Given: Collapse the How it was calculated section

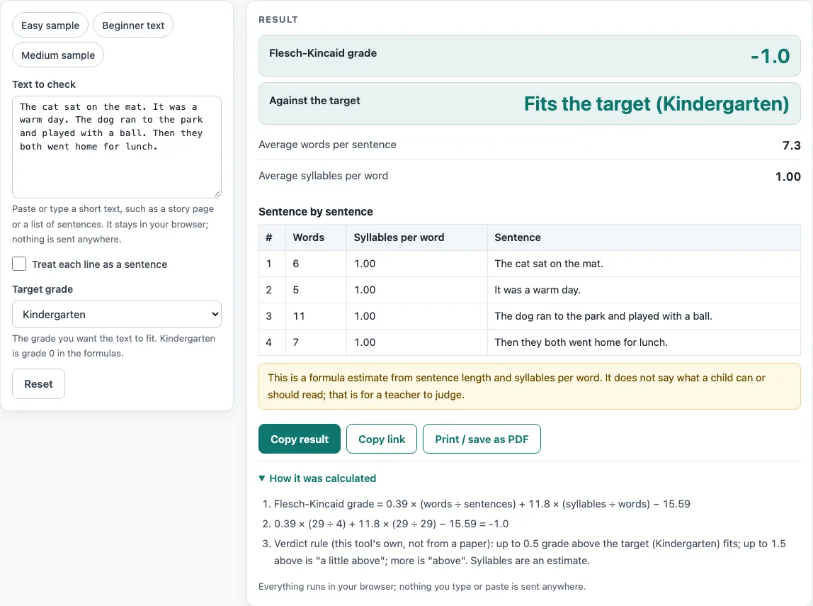Looking at the screenshot, I should (x=322, y=478).
